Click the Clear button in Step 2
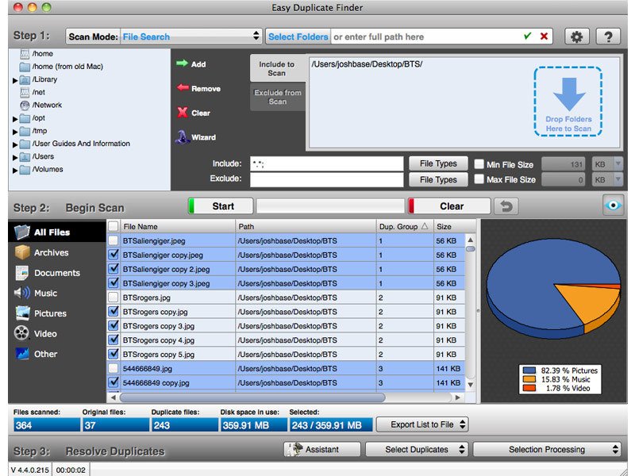This screenshot has height=476, width=635. pos(449,206)
